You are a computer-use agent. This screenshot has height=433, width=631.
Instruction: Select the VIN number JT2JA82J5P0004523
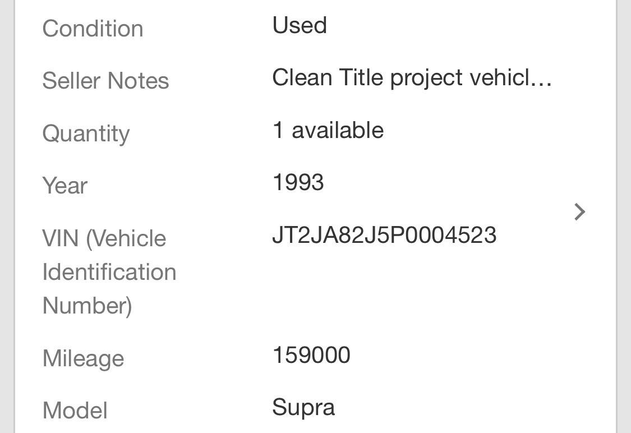[384, 235]
